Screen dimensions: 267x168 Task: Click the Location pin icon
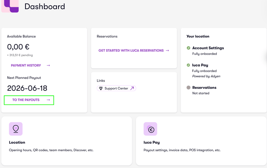[x=16, y=129]
